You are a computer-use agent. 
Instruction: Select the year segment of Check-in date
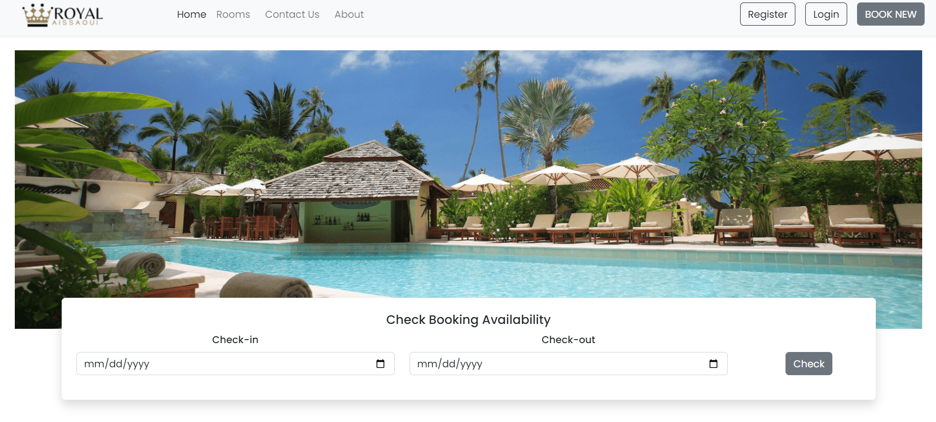pos(138,364)
